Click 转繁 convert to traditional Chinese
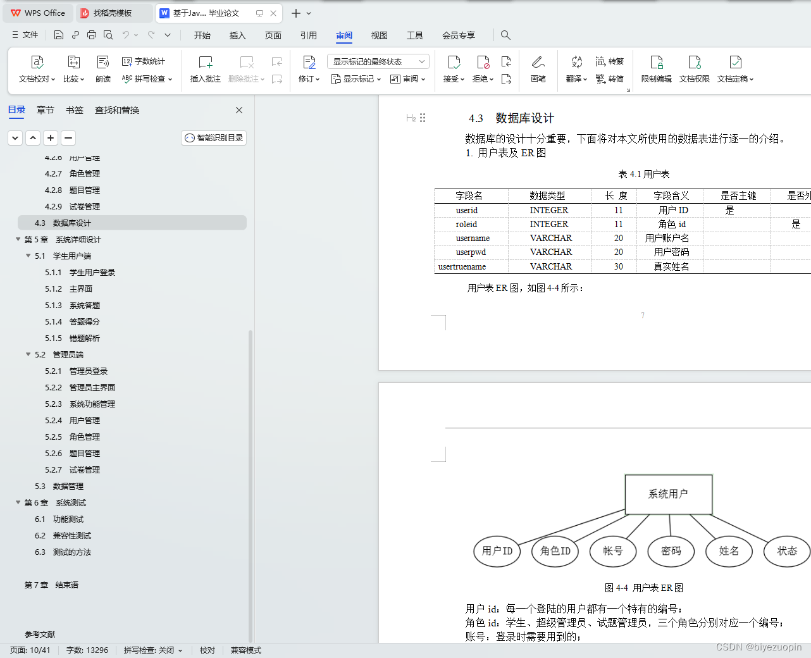The height and width of the screenshot is (658, 811). click(610, 61)
